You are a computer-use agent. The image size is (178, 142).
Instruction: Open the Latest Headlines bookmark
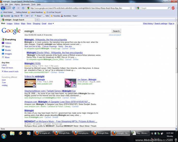35,12
